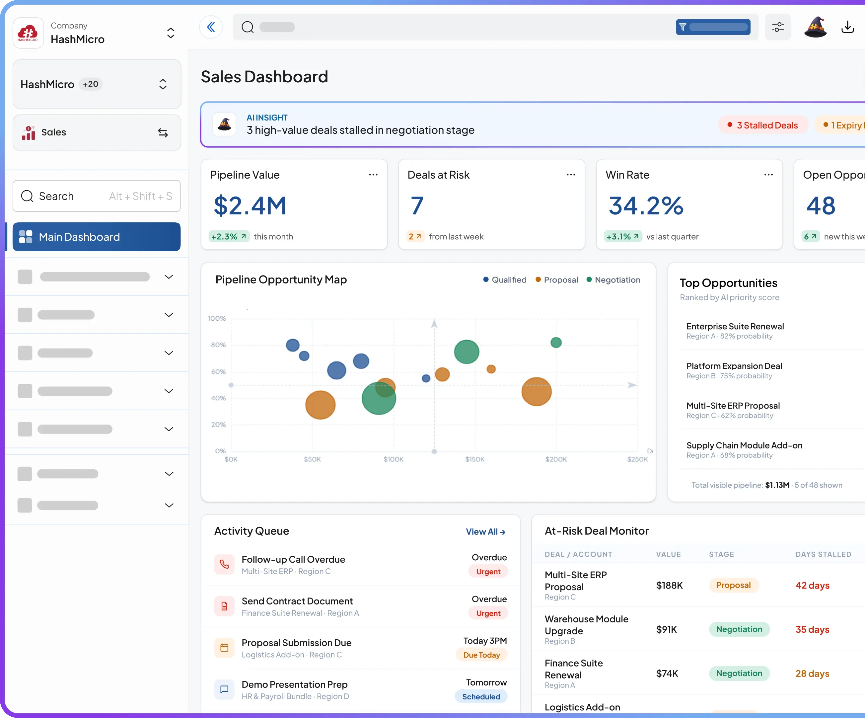Click the AI Insight wizard hat icon
The height and width of the screenshot is (718, 865).
[225, 124]
